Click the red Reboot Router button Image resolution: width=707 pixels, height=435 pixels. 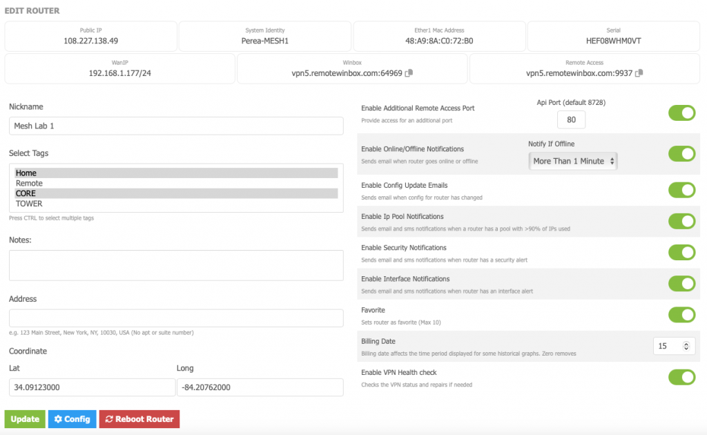139,419
